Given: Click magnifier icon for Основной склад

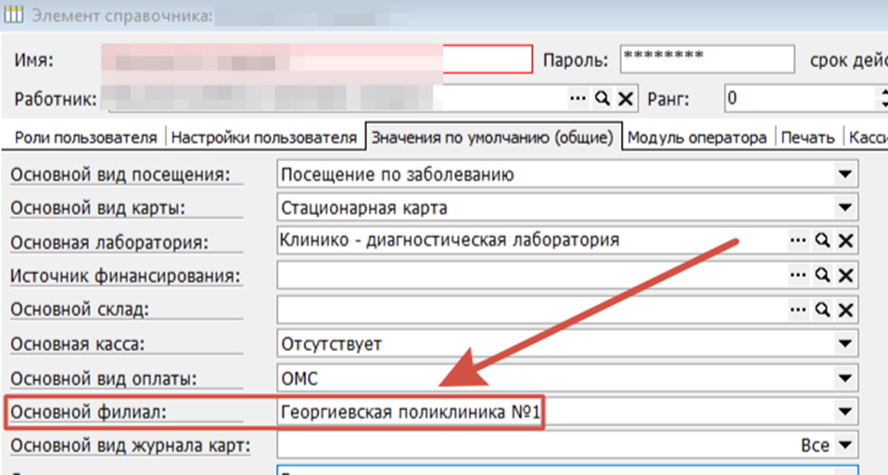Looking at the screenshot, I should [821, 309].
